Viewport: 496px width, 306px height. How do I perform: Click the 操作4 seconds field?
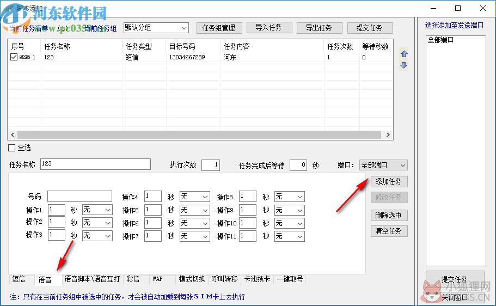(x=153, y=196)
